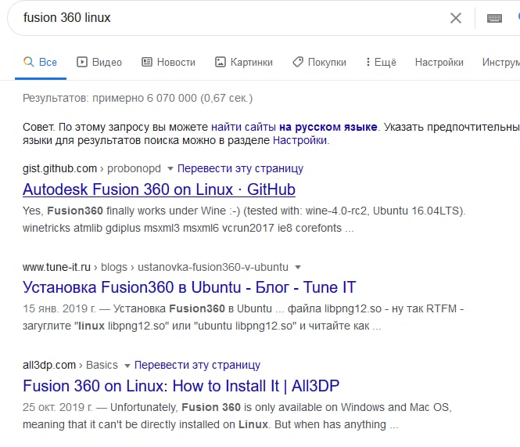Switch to the Картинки tab
The width and height of the screenshot is (520, 447).
point(244,62)
